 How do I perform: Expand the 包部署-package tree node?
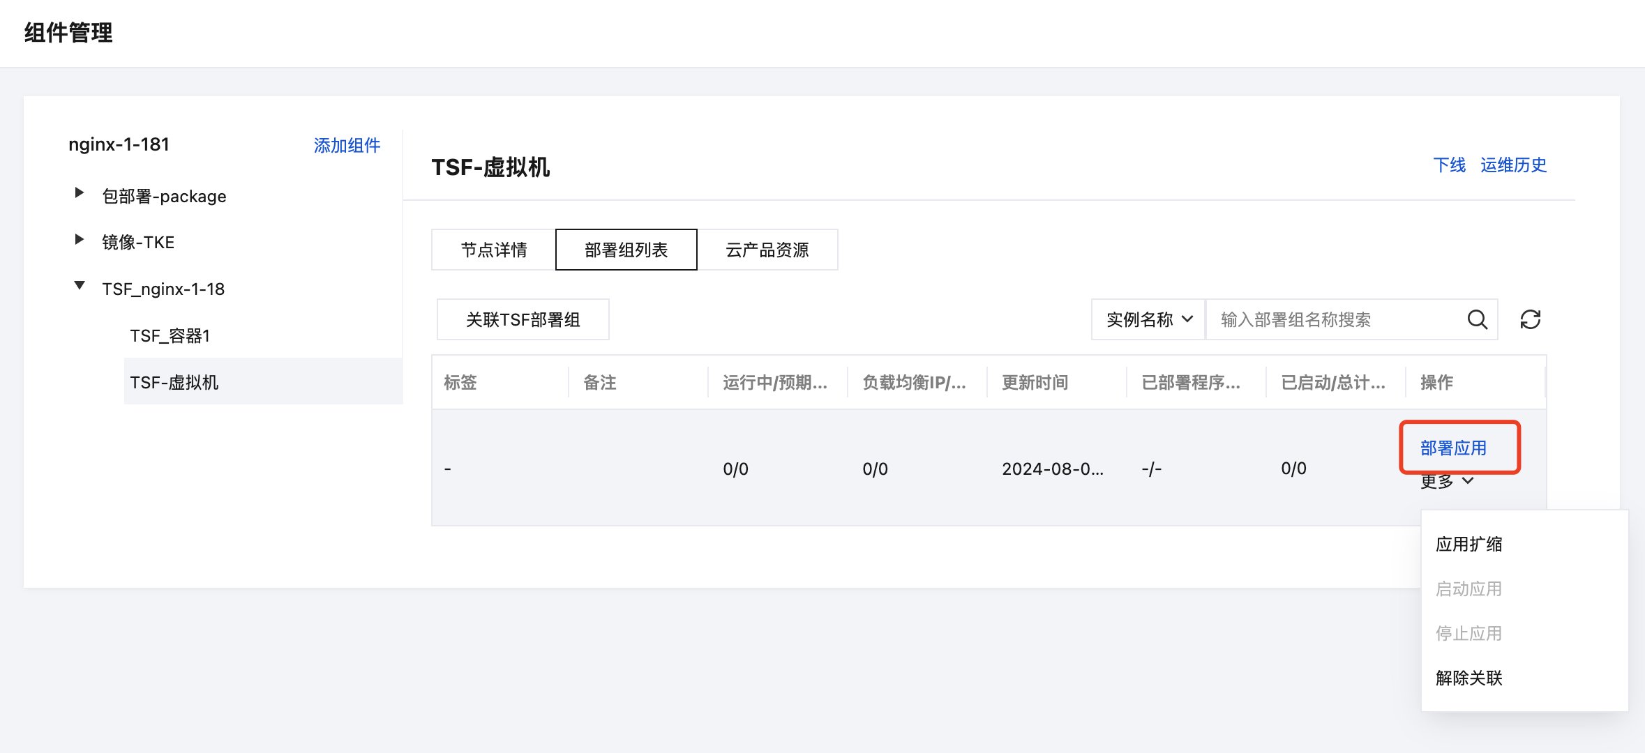80,193
